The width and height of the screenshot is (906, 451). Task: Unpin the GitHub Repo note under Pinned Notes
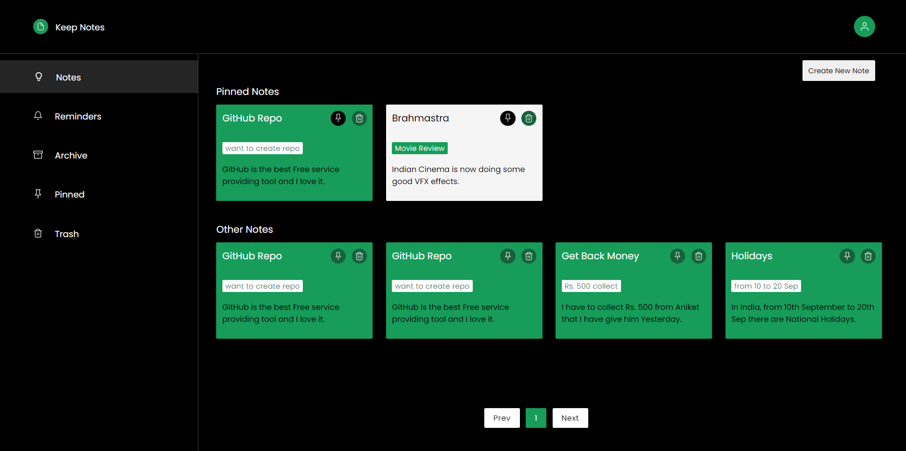tap(338, 118)
